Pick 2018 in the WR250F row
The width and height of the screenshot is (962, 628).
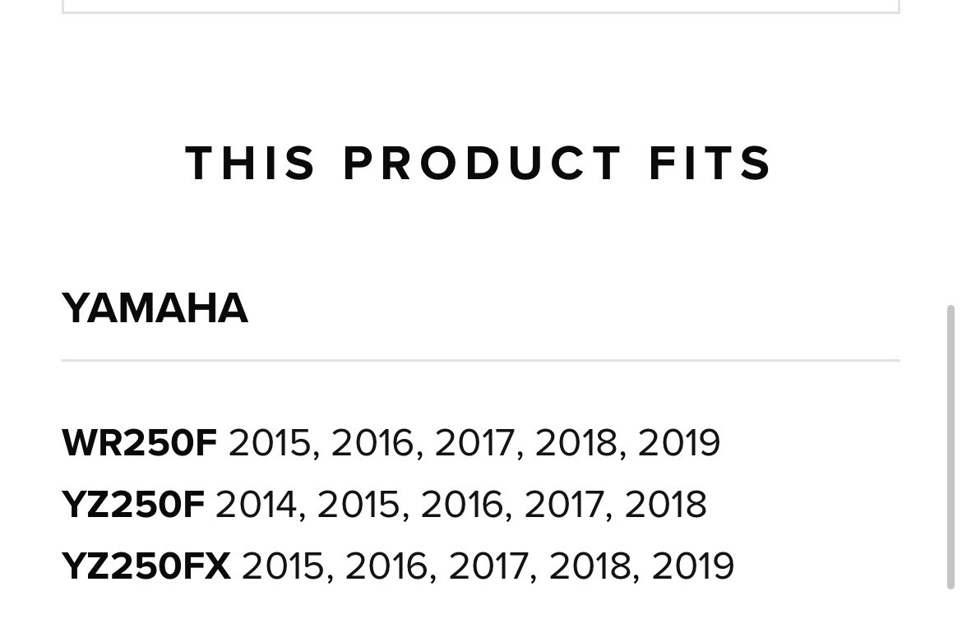(576, 443)
